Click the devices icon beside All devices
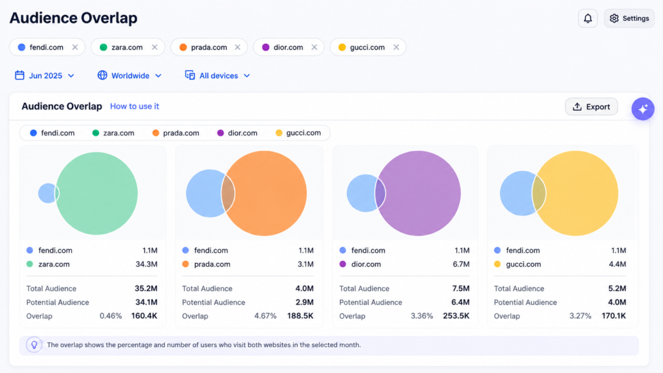The height and width of the screenshot is (373, 663). (190, 75)
